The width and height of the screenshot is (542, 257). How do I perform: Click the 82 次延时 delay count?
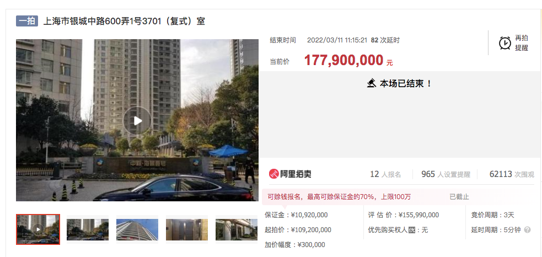click(385, 40)
